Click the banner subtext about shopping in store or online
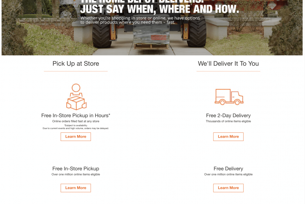The image size is (305, 204). tap(140, 20)
